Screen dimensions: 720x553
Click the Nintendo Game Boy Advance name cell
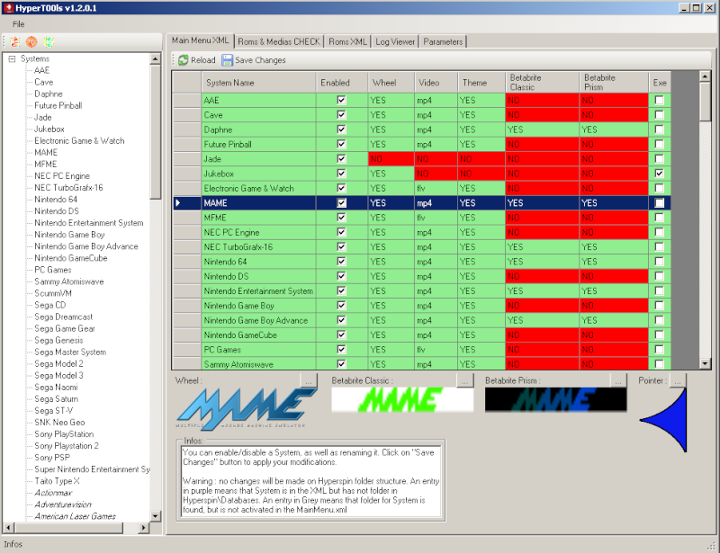tap(258, 320)
